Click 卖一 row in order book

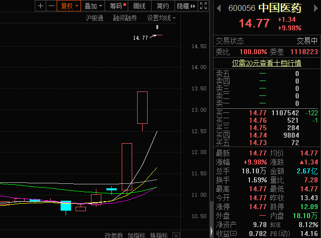[267, 103]
